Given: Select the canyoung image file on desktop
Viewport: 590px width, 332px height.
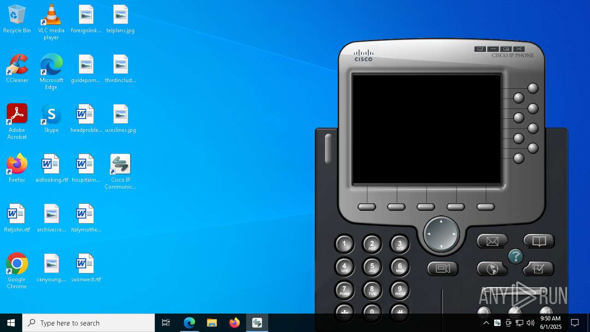Looking at the screenshot, I should pyautogui.click(x=51, y=268).
